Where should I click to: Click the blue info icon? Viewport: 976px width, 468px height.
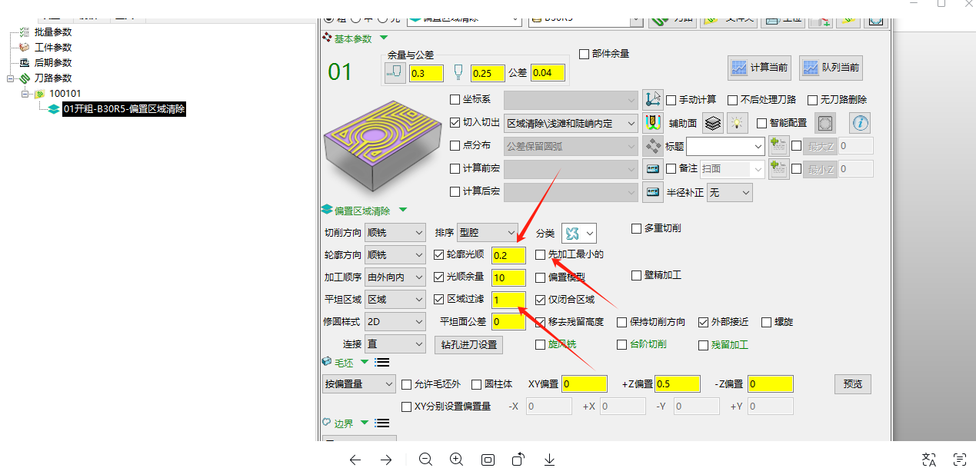tap(860, 122)
